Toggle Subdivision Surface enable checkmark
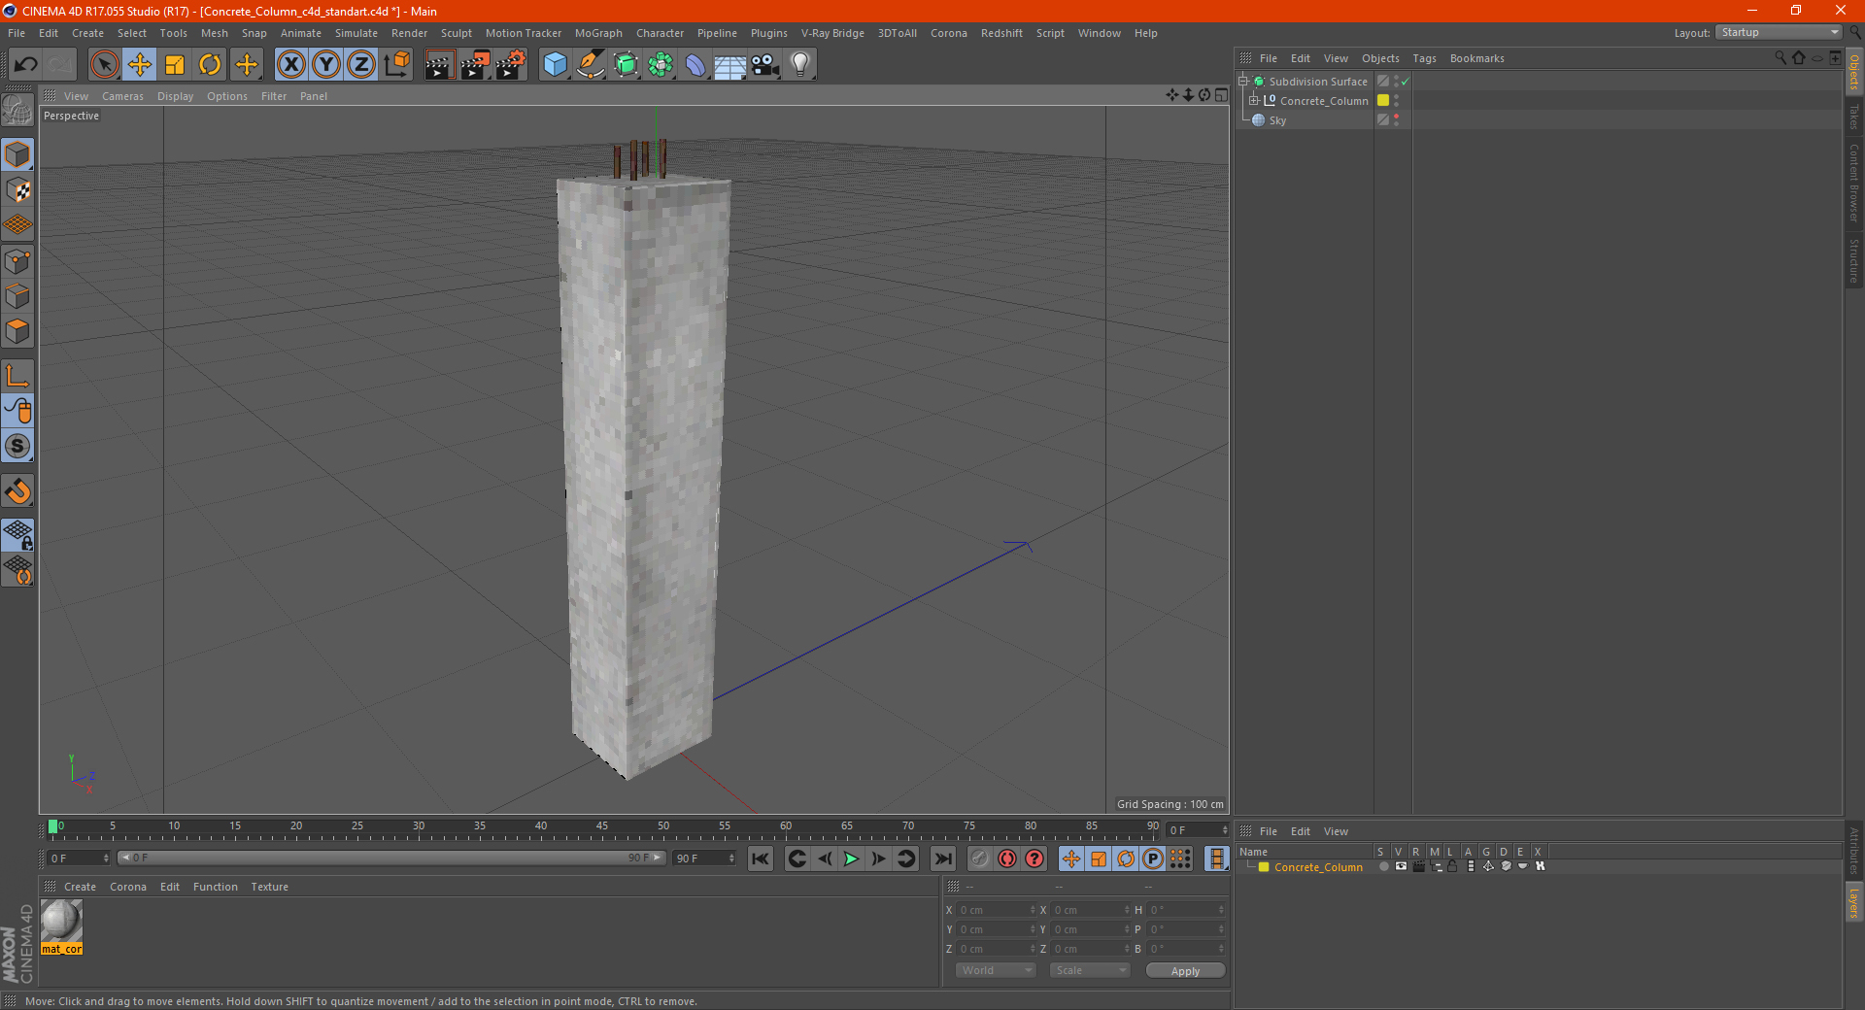 (1406, 82)
